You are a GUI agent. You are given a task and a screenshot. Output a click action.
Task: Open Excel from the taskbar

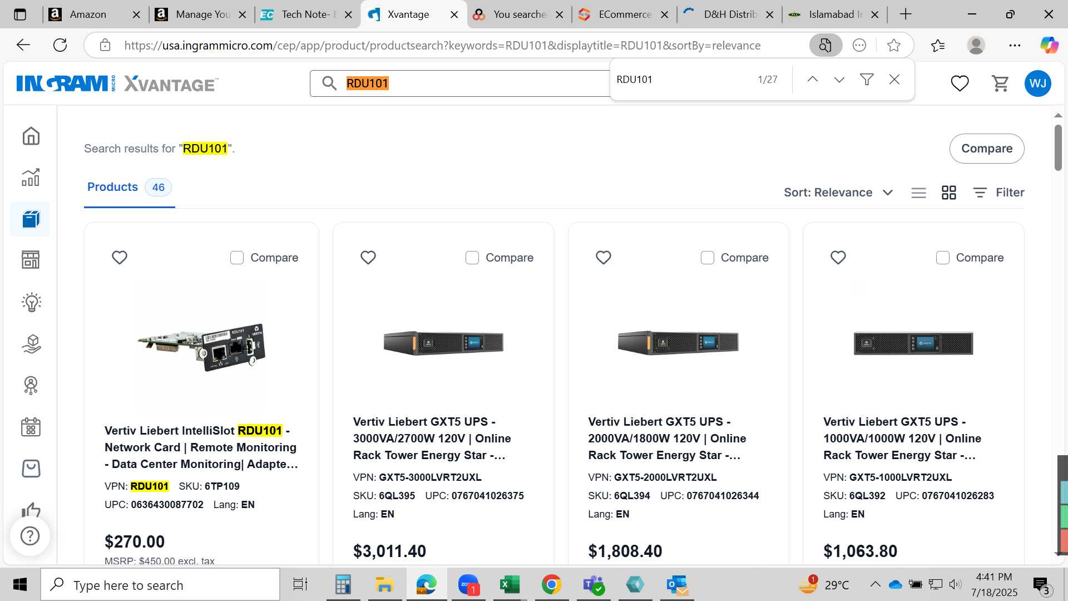[510, 584]
